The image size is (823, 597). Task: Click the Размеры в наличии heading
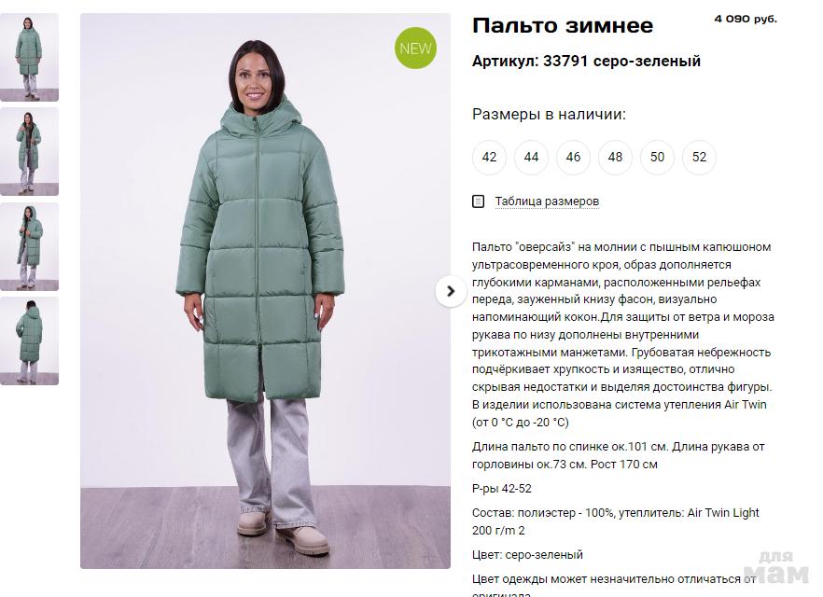pyautogui.click(x=549, y=114)
